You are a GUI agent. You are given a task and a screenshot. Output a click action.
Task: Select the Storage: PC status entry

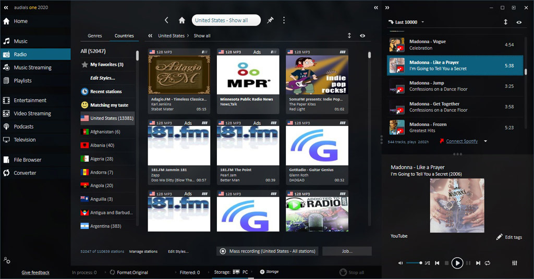coord(231,272)
